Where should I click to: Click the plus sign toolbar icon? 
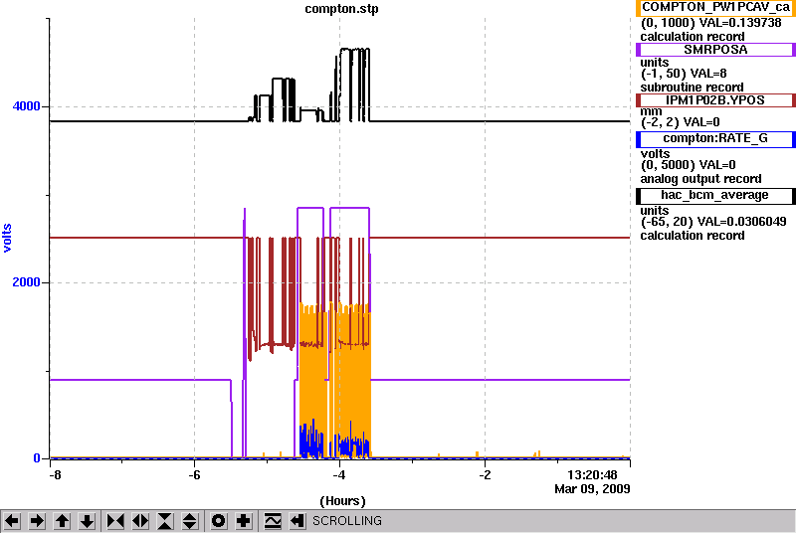244,521
